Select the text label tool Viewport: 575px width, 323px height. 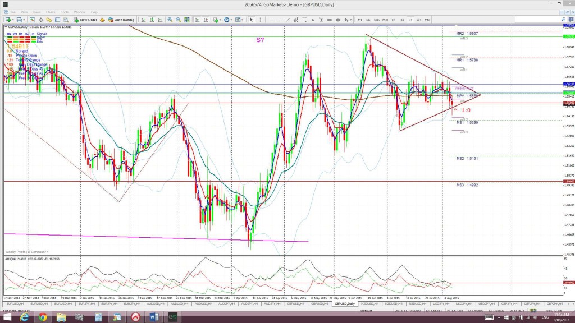321,20
